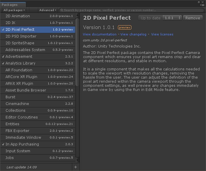Open the View documentation link
The width and height of the screenshot is (206, 171).
pos(99,34)
